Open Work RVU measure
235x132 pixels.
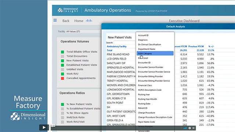tap(72, 74)
